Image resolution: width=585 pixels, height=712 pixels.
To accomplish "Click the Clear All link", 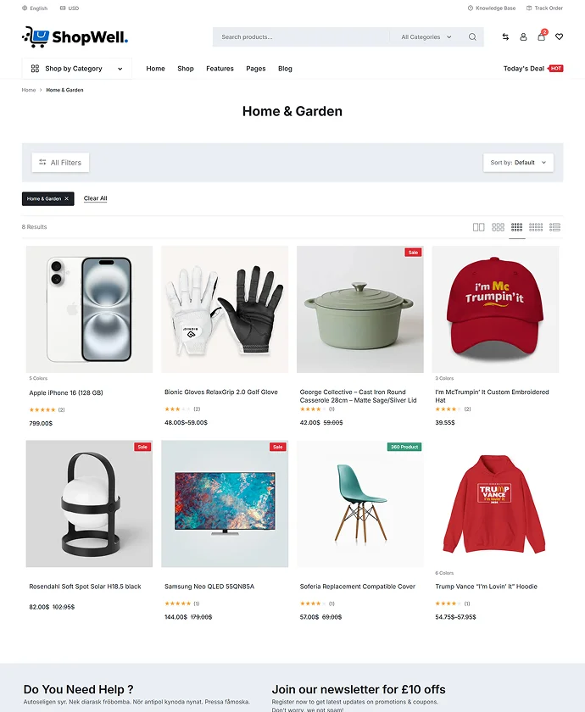I will point(95,198).
